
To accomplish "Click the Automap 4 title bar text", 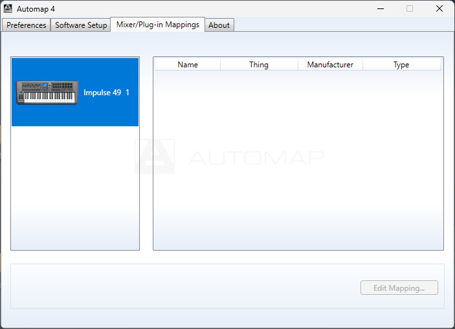I will [36, 9].
